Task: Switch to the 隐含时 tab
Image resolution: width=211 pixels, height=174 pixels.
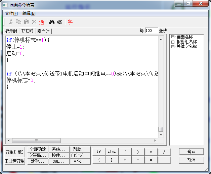Action: pyautogui.click(x=43, y=31)
